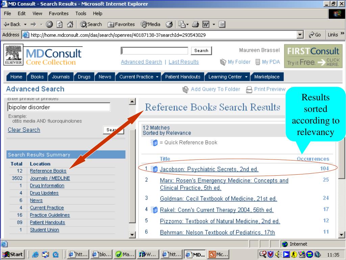Switch to the Marketplace tab

click(x=267, y=77)
